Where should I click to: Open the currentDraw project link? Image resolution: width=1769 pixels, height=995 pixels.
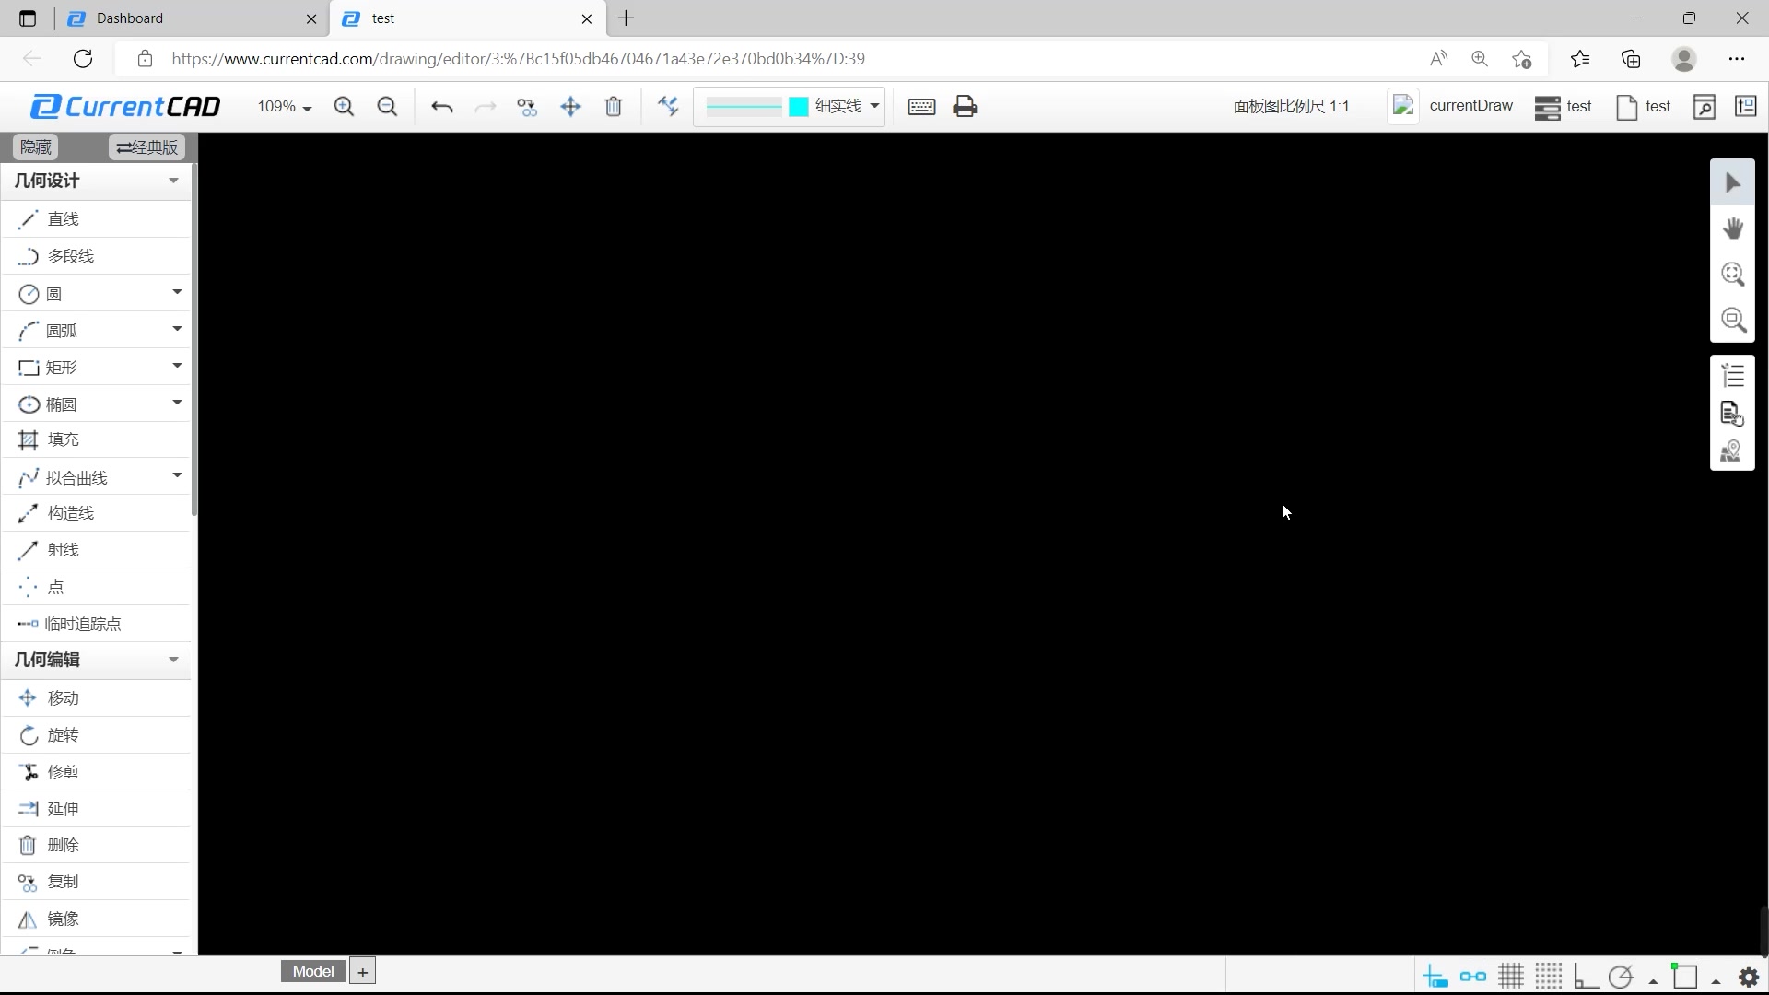click(x=1452, y=106)
